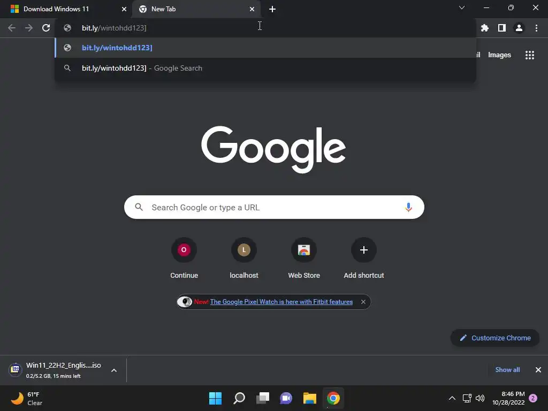
Task: Click Show all downloads
Action: (x=507, y=370)
